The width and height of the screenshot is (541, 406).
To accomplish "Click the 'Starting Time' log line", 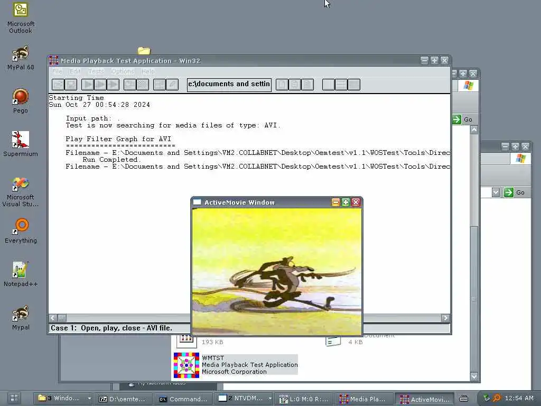I will [76, 98].
